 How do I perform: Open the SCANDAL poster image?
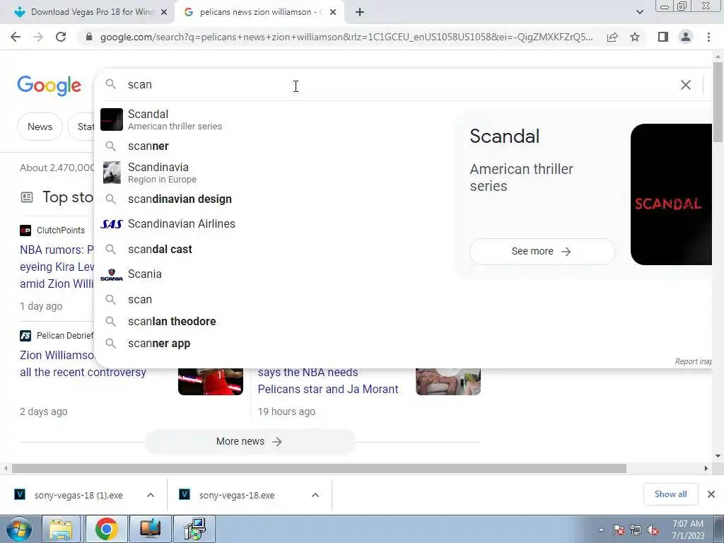click(x=672, y=194)
